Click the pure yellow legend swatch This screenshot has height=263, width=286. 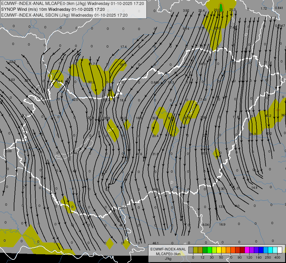click(219, 250)
